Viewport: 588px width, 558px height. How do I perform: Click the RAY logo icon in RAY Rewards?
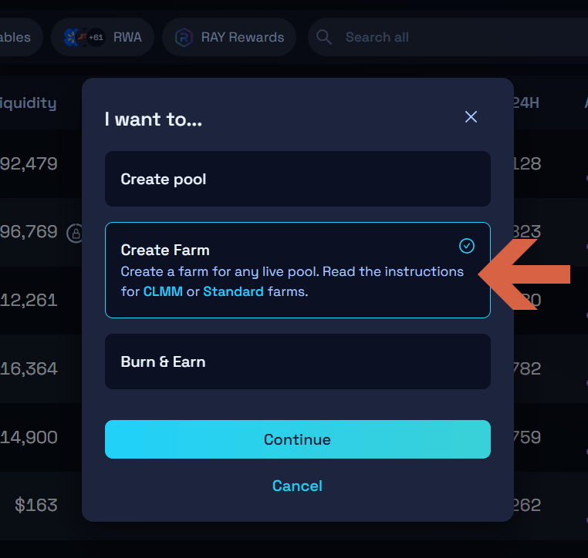click(x=184, y=37)
